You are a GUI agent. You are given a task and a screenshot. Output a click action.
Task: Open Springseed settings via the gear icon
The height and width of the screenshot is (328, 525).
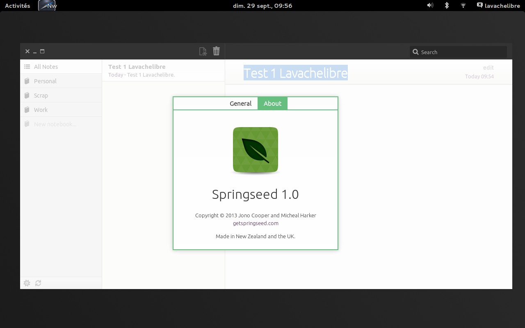pyautogui.click(x=27, y=283)
